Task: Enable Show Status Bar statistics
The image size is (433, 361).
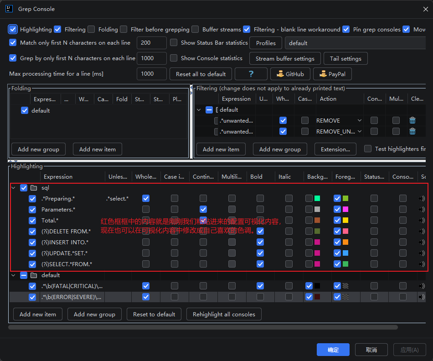Action: click(174, 42)
